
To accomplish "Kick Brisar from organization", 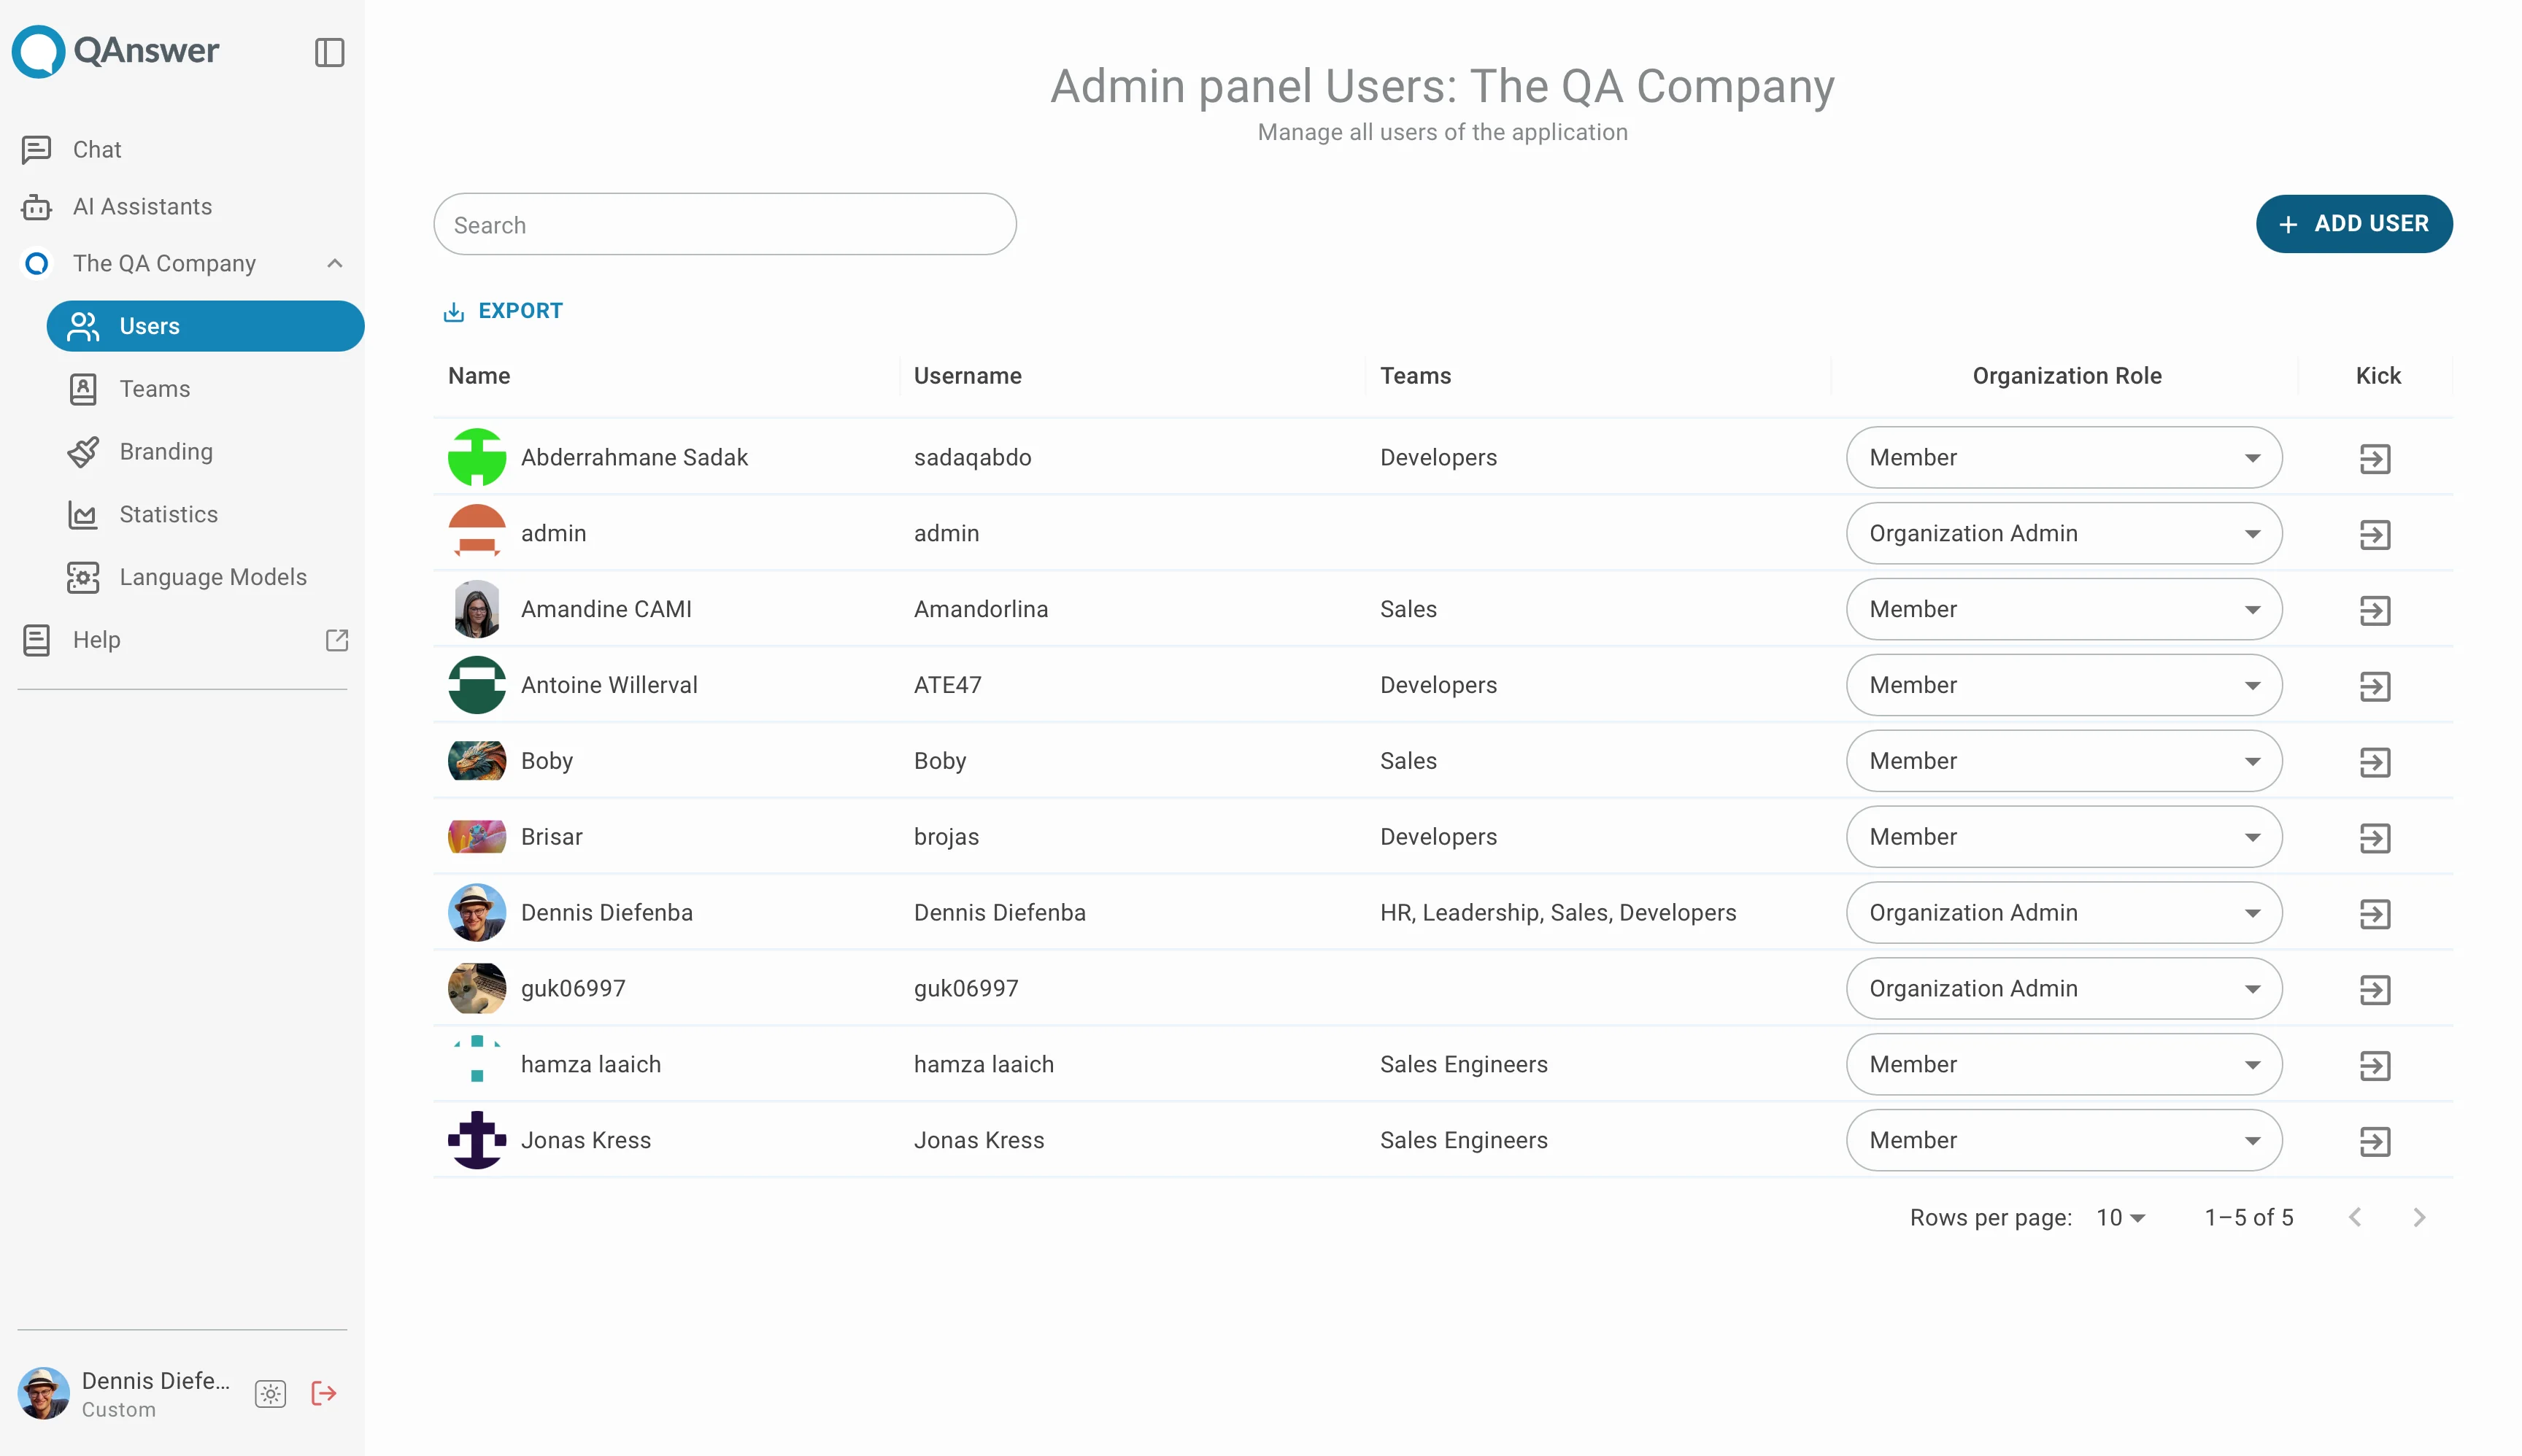I will [x=2374, y=838].
